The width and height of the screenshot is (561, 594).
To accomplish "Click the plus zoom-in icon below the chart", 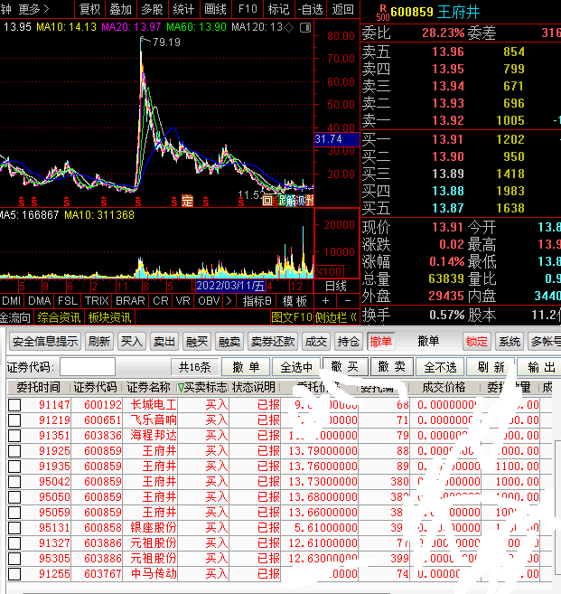I will pos(325,301).
